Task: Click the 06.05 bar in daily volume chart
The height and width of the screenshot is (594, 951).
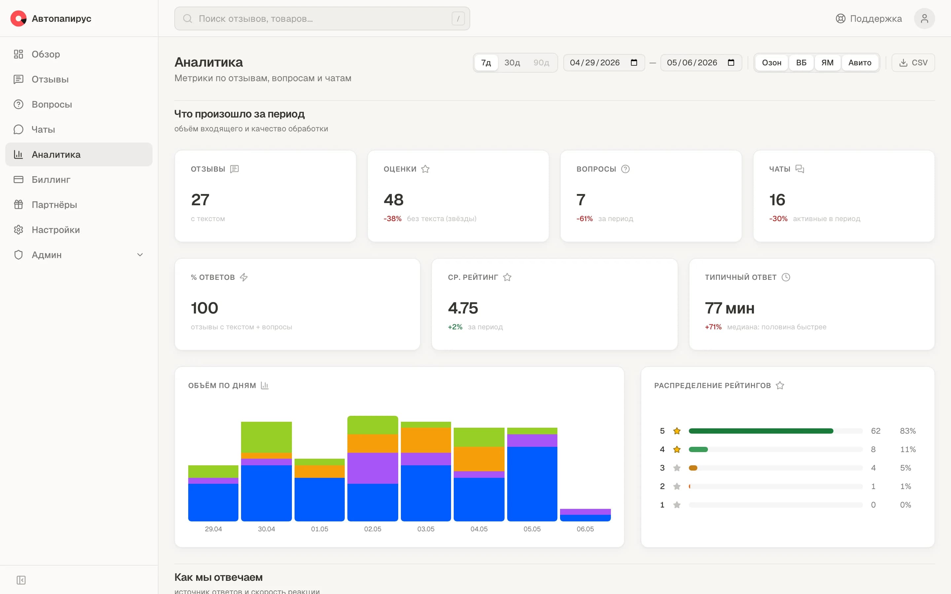Action: coord(585,515)
